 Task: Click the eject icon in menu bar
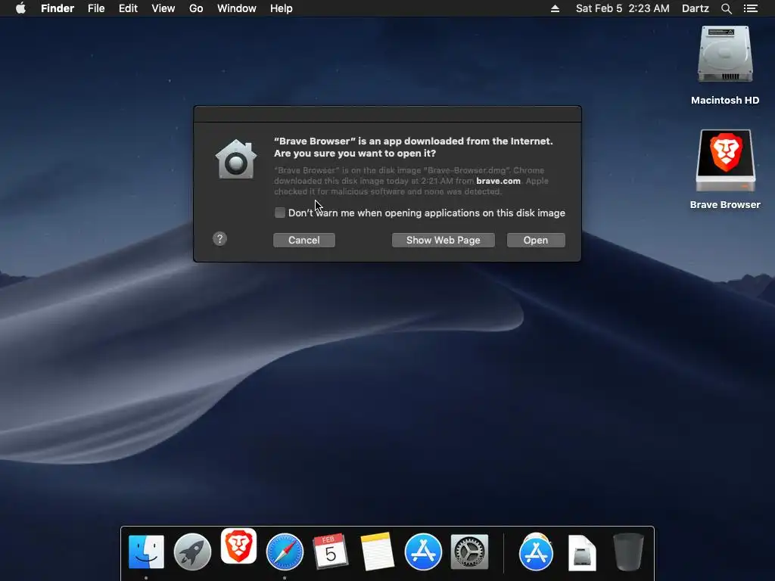(x=555, y=8)
